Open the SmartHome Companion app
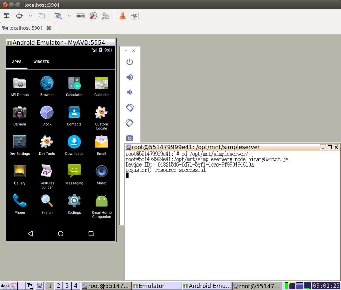The image size is (341, 290). (x=102, y=201)
